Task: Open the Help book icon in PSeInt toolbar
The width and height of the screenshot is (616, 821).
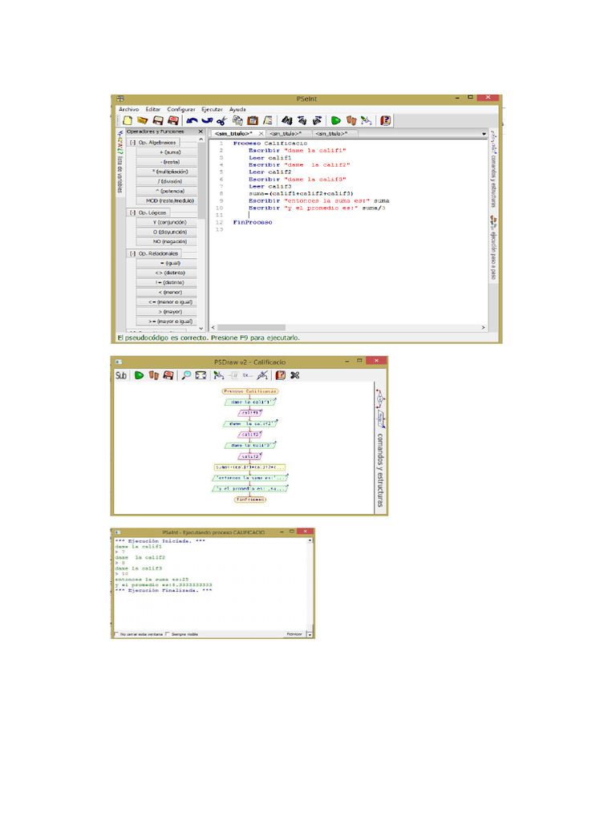Action: coord(386,120)
